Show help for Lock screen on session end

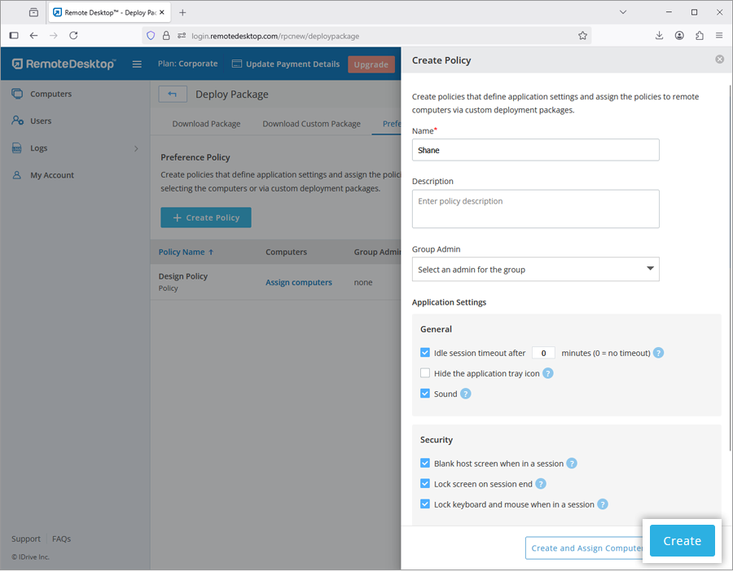540,483
